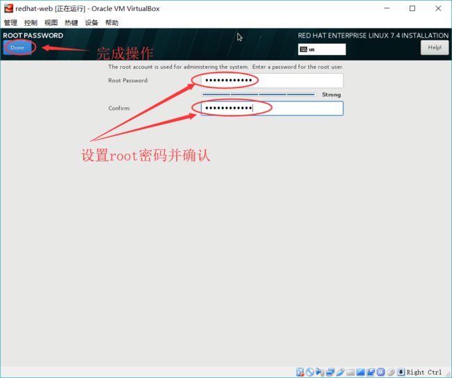Image resolution: width=452 pixels, height=378 pixels.
Task: Open the 帮助 menu
Action: (x=112, y=23)
